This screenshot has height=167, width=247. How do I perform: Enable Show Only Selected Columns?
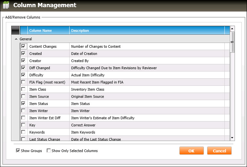(x=49, y=151)
